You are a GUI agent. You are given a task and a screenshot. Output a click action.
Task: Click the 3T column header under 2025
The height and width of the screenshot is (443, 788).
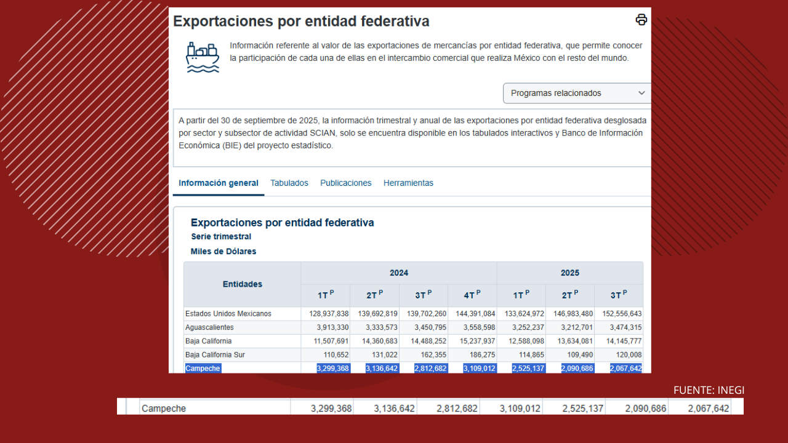pyautogui.click(x=618, y=295)
